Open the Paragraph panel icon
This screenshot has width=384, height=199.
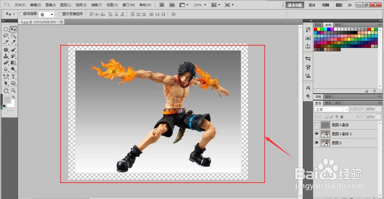pos(308,96)
